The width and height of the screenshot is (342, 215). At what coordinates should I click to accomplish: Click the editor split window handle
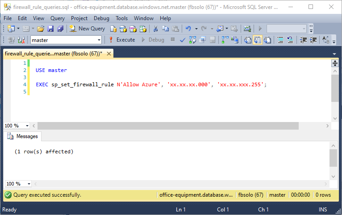pos(335,63)
